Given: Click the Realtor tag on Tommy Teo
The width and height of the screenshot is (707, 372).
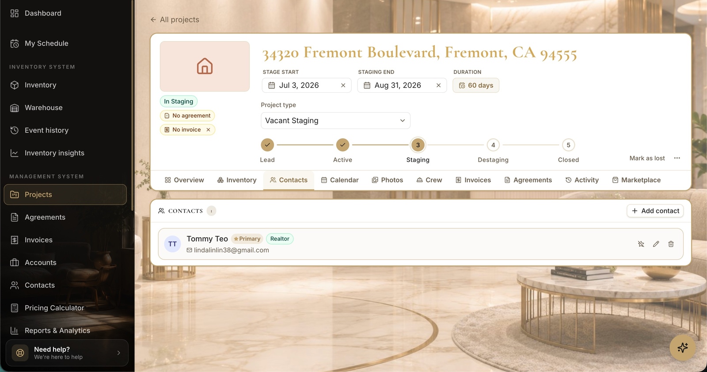Looking at the screenshot, I should click(x=280, y=239).
